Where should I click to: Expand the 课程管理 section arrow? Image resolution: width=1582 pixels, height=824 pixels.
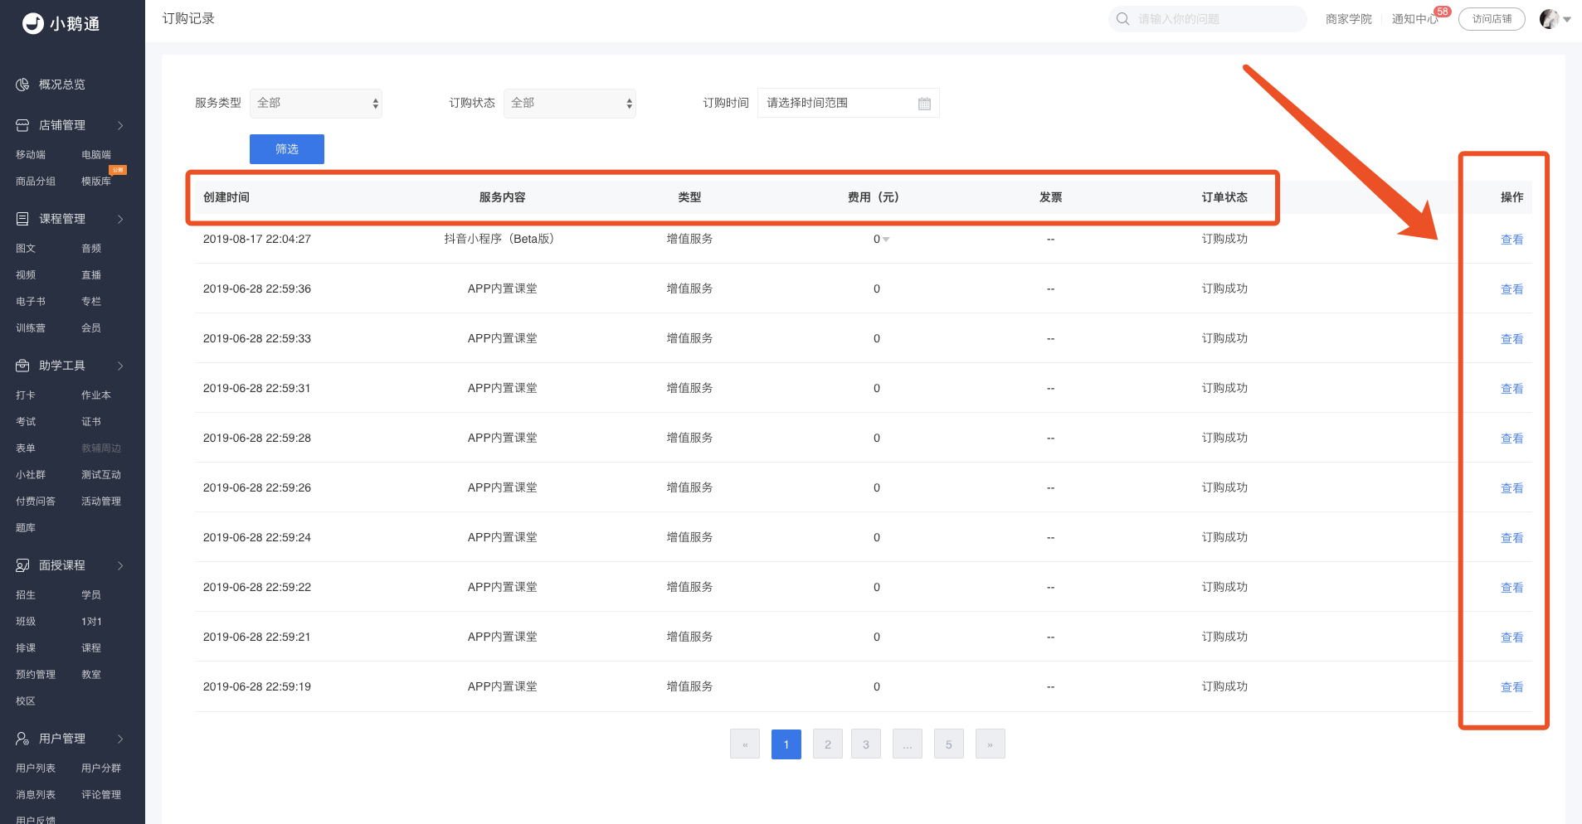click(120, 219)
